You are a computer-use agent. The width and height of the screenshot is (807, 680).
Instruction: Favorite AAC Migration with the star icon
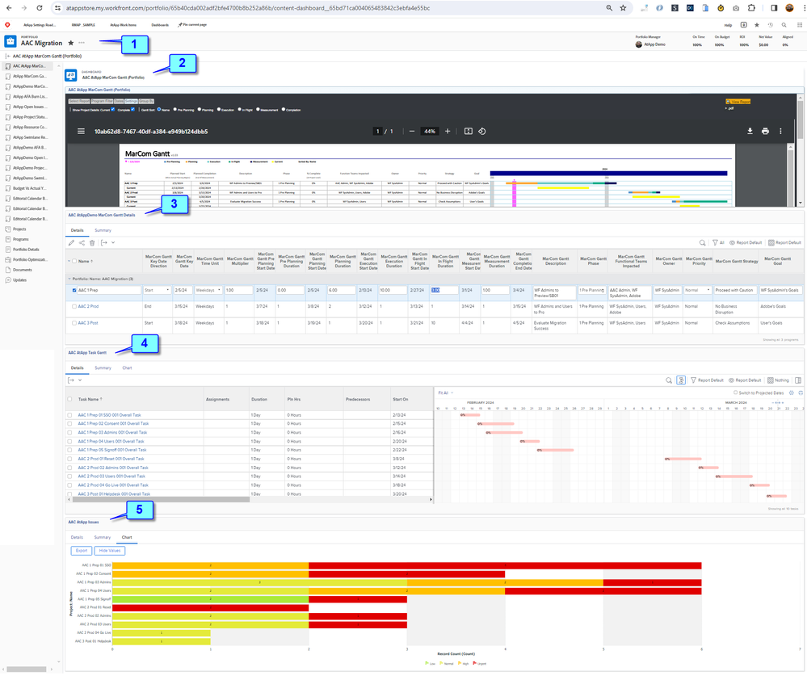coord(71,43)
